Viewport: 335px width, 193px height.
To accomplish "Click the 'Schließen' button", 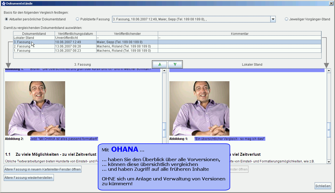I will [x=323, y=186].
